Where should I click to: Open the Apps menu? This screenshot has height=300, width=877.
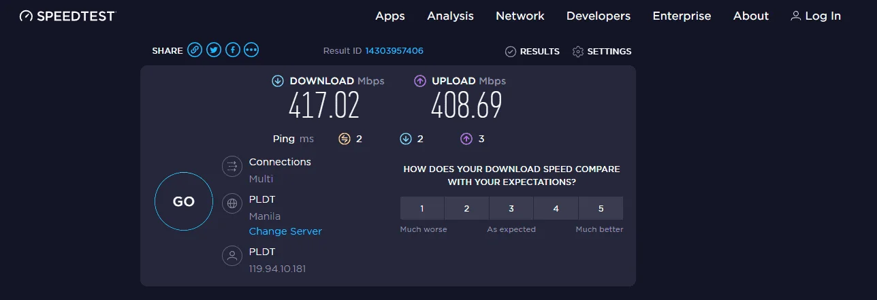click(x=390, y=16)
